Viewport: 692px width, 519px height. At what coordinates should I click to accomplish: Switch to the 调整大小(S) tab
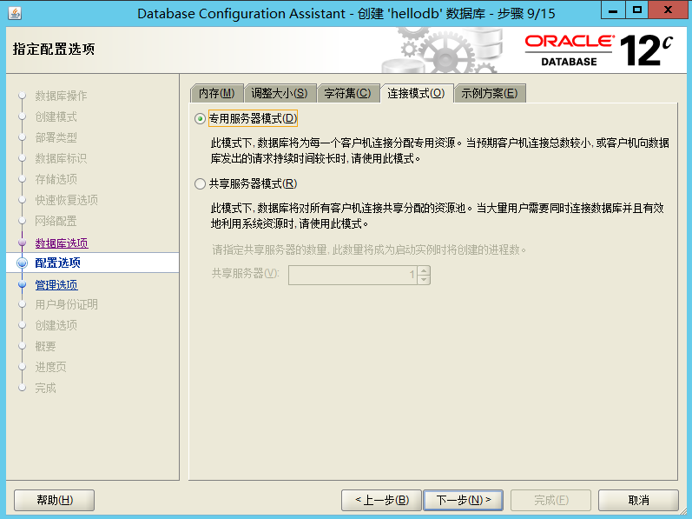coord(280,93)
